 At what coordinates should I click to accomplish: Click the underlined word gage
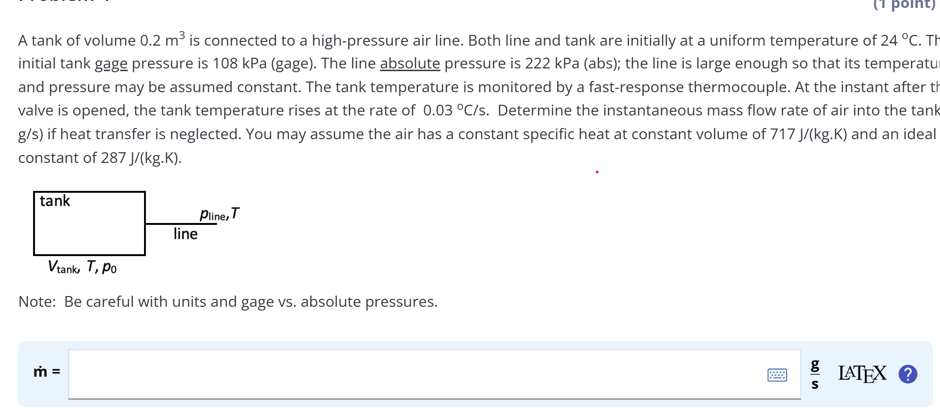pyautogui.click(x=111, y=63)
